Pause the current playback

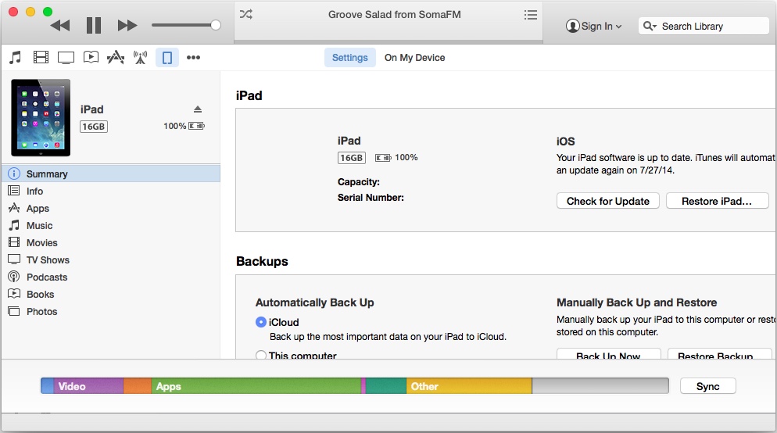point(94,25)
